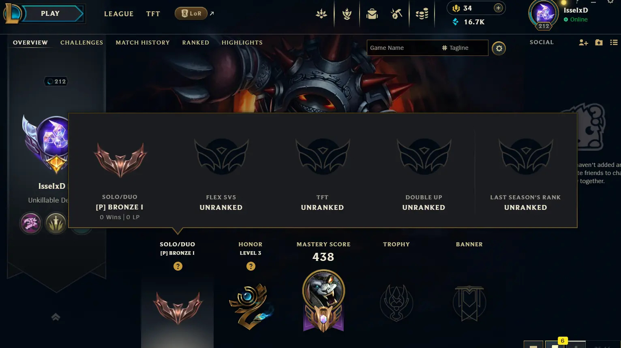The image size is (621, 348).
Task: Click the help icon under Honor Level
Action: [x=251, y=266]
